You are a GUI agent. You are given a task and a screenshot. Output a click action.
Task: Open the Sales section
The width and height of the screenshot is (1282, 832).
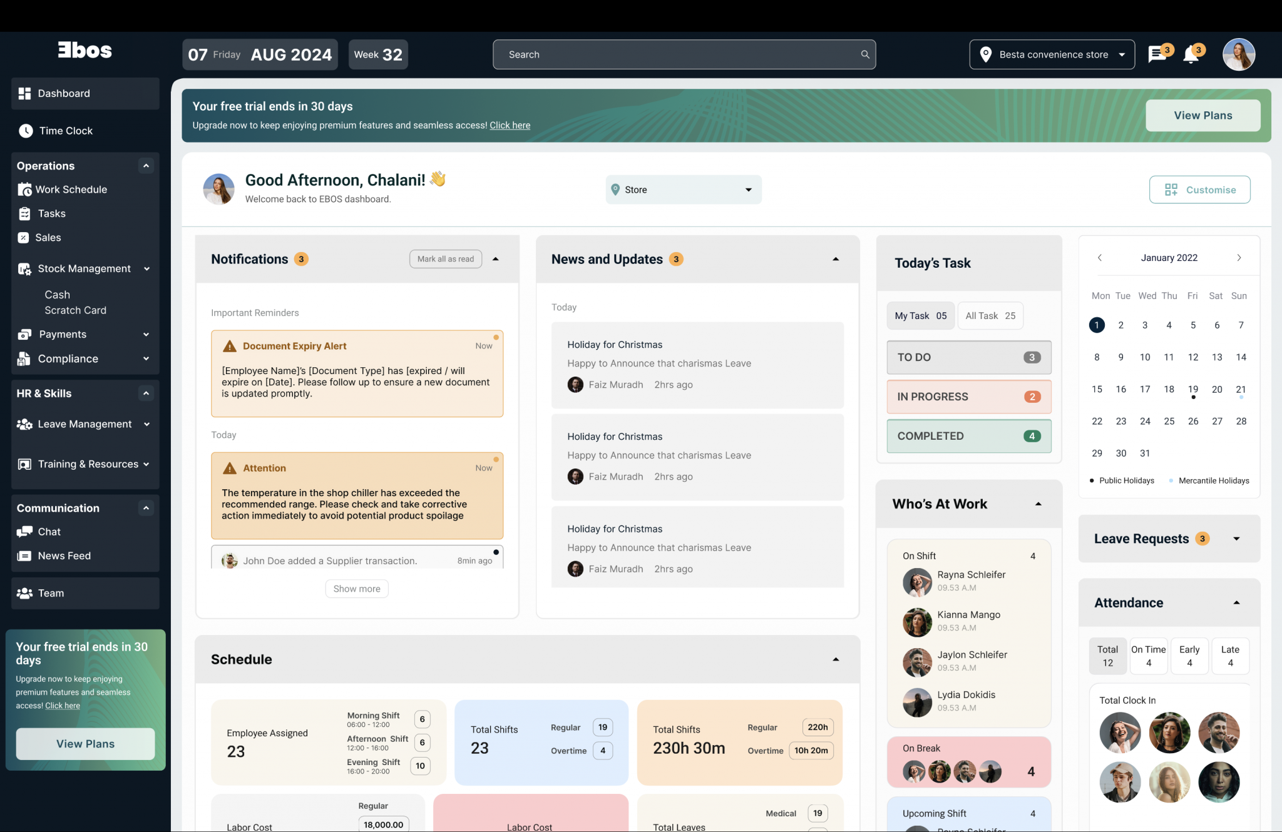[x=51, y=238]
